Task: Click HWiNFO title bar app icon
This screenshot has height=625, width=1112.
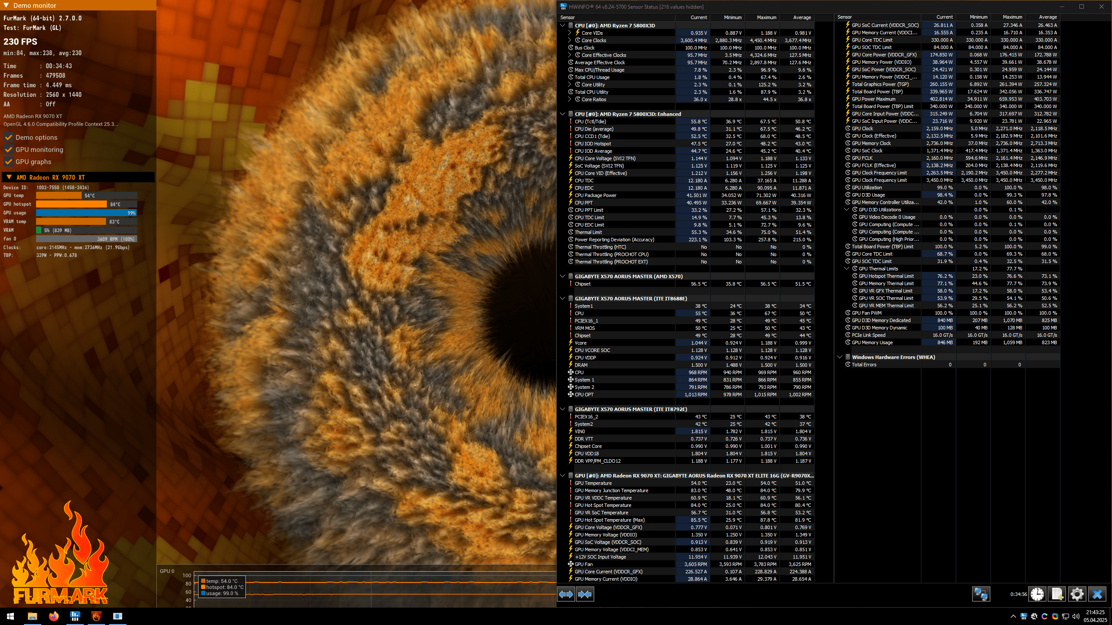Action: 563,7
